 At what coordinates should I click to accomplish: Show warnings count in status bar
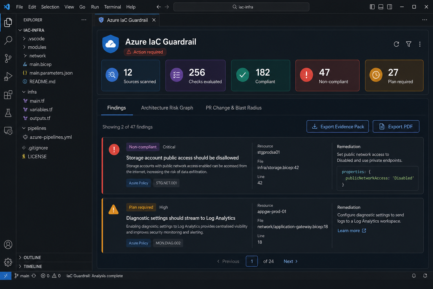pyautogui.click(x=56, y=276)
